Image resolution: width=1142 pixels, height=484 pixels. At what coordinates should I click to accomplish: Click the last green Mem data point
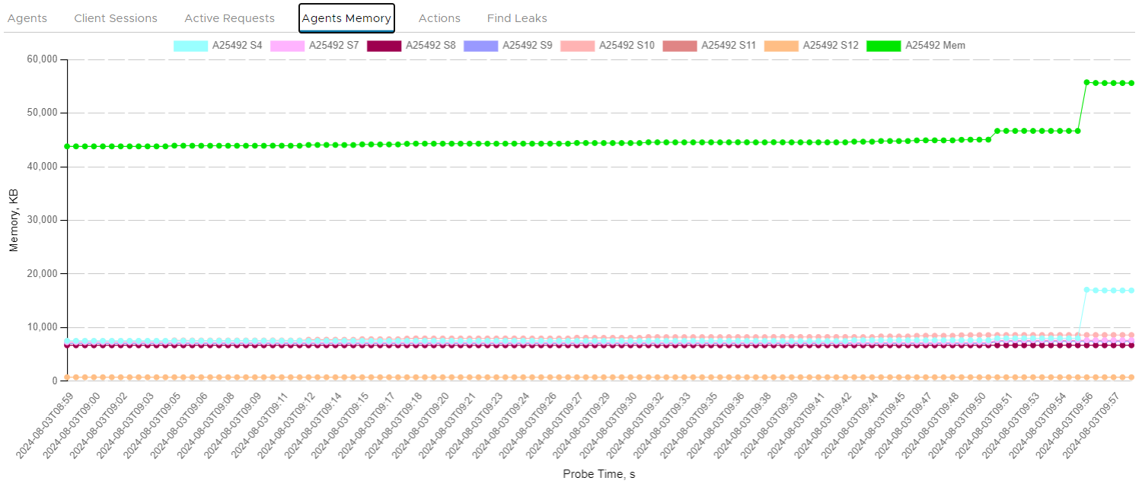point(1131,83)
